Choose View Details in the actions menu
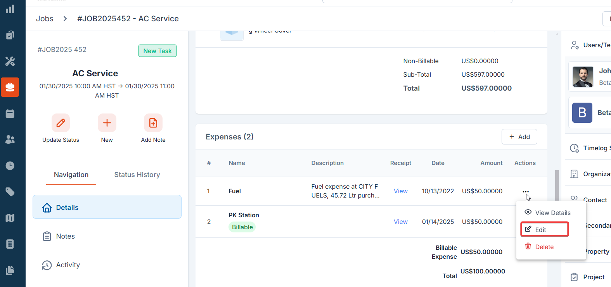 [x=552, y=213]
